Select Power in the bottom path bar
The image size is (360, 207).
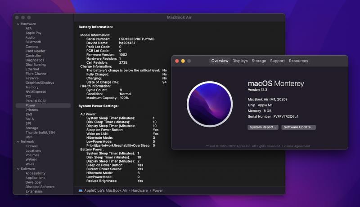pyautogui.click(x=157, y=190)
